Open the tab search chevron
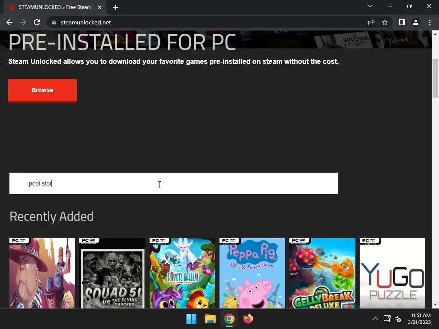Screen dimensions: 439x329 [x=370, y=6]
